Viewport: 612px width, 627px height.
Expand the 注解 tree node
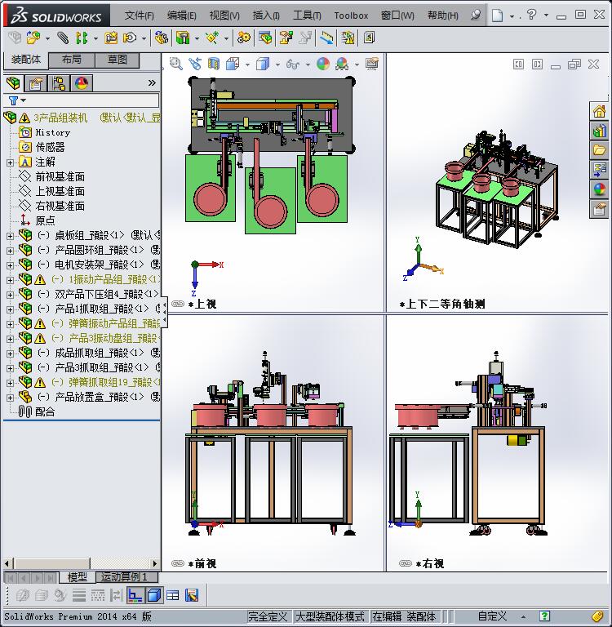(10, 162)
